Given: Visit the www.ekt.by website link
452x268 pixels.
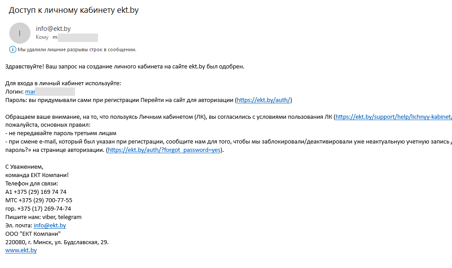Looking at the screenshot, I should 21,250.
